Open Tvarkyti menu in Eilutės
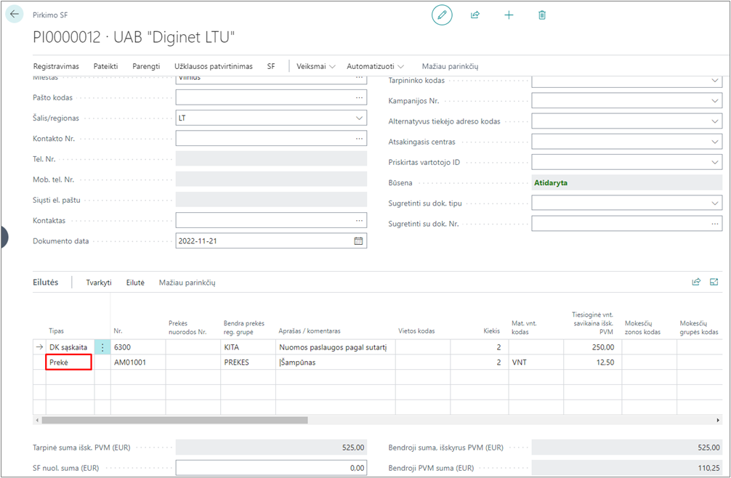The height and width of the screenshot is (478, 731). pyautogui.click(x=99, y=283)
